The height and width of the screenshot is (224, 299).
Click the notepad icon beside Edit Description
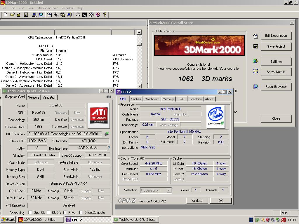coord(255,36)
